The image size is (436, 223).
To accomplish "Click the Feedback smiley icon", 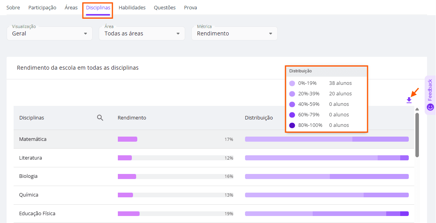I will tap(430, 107).
